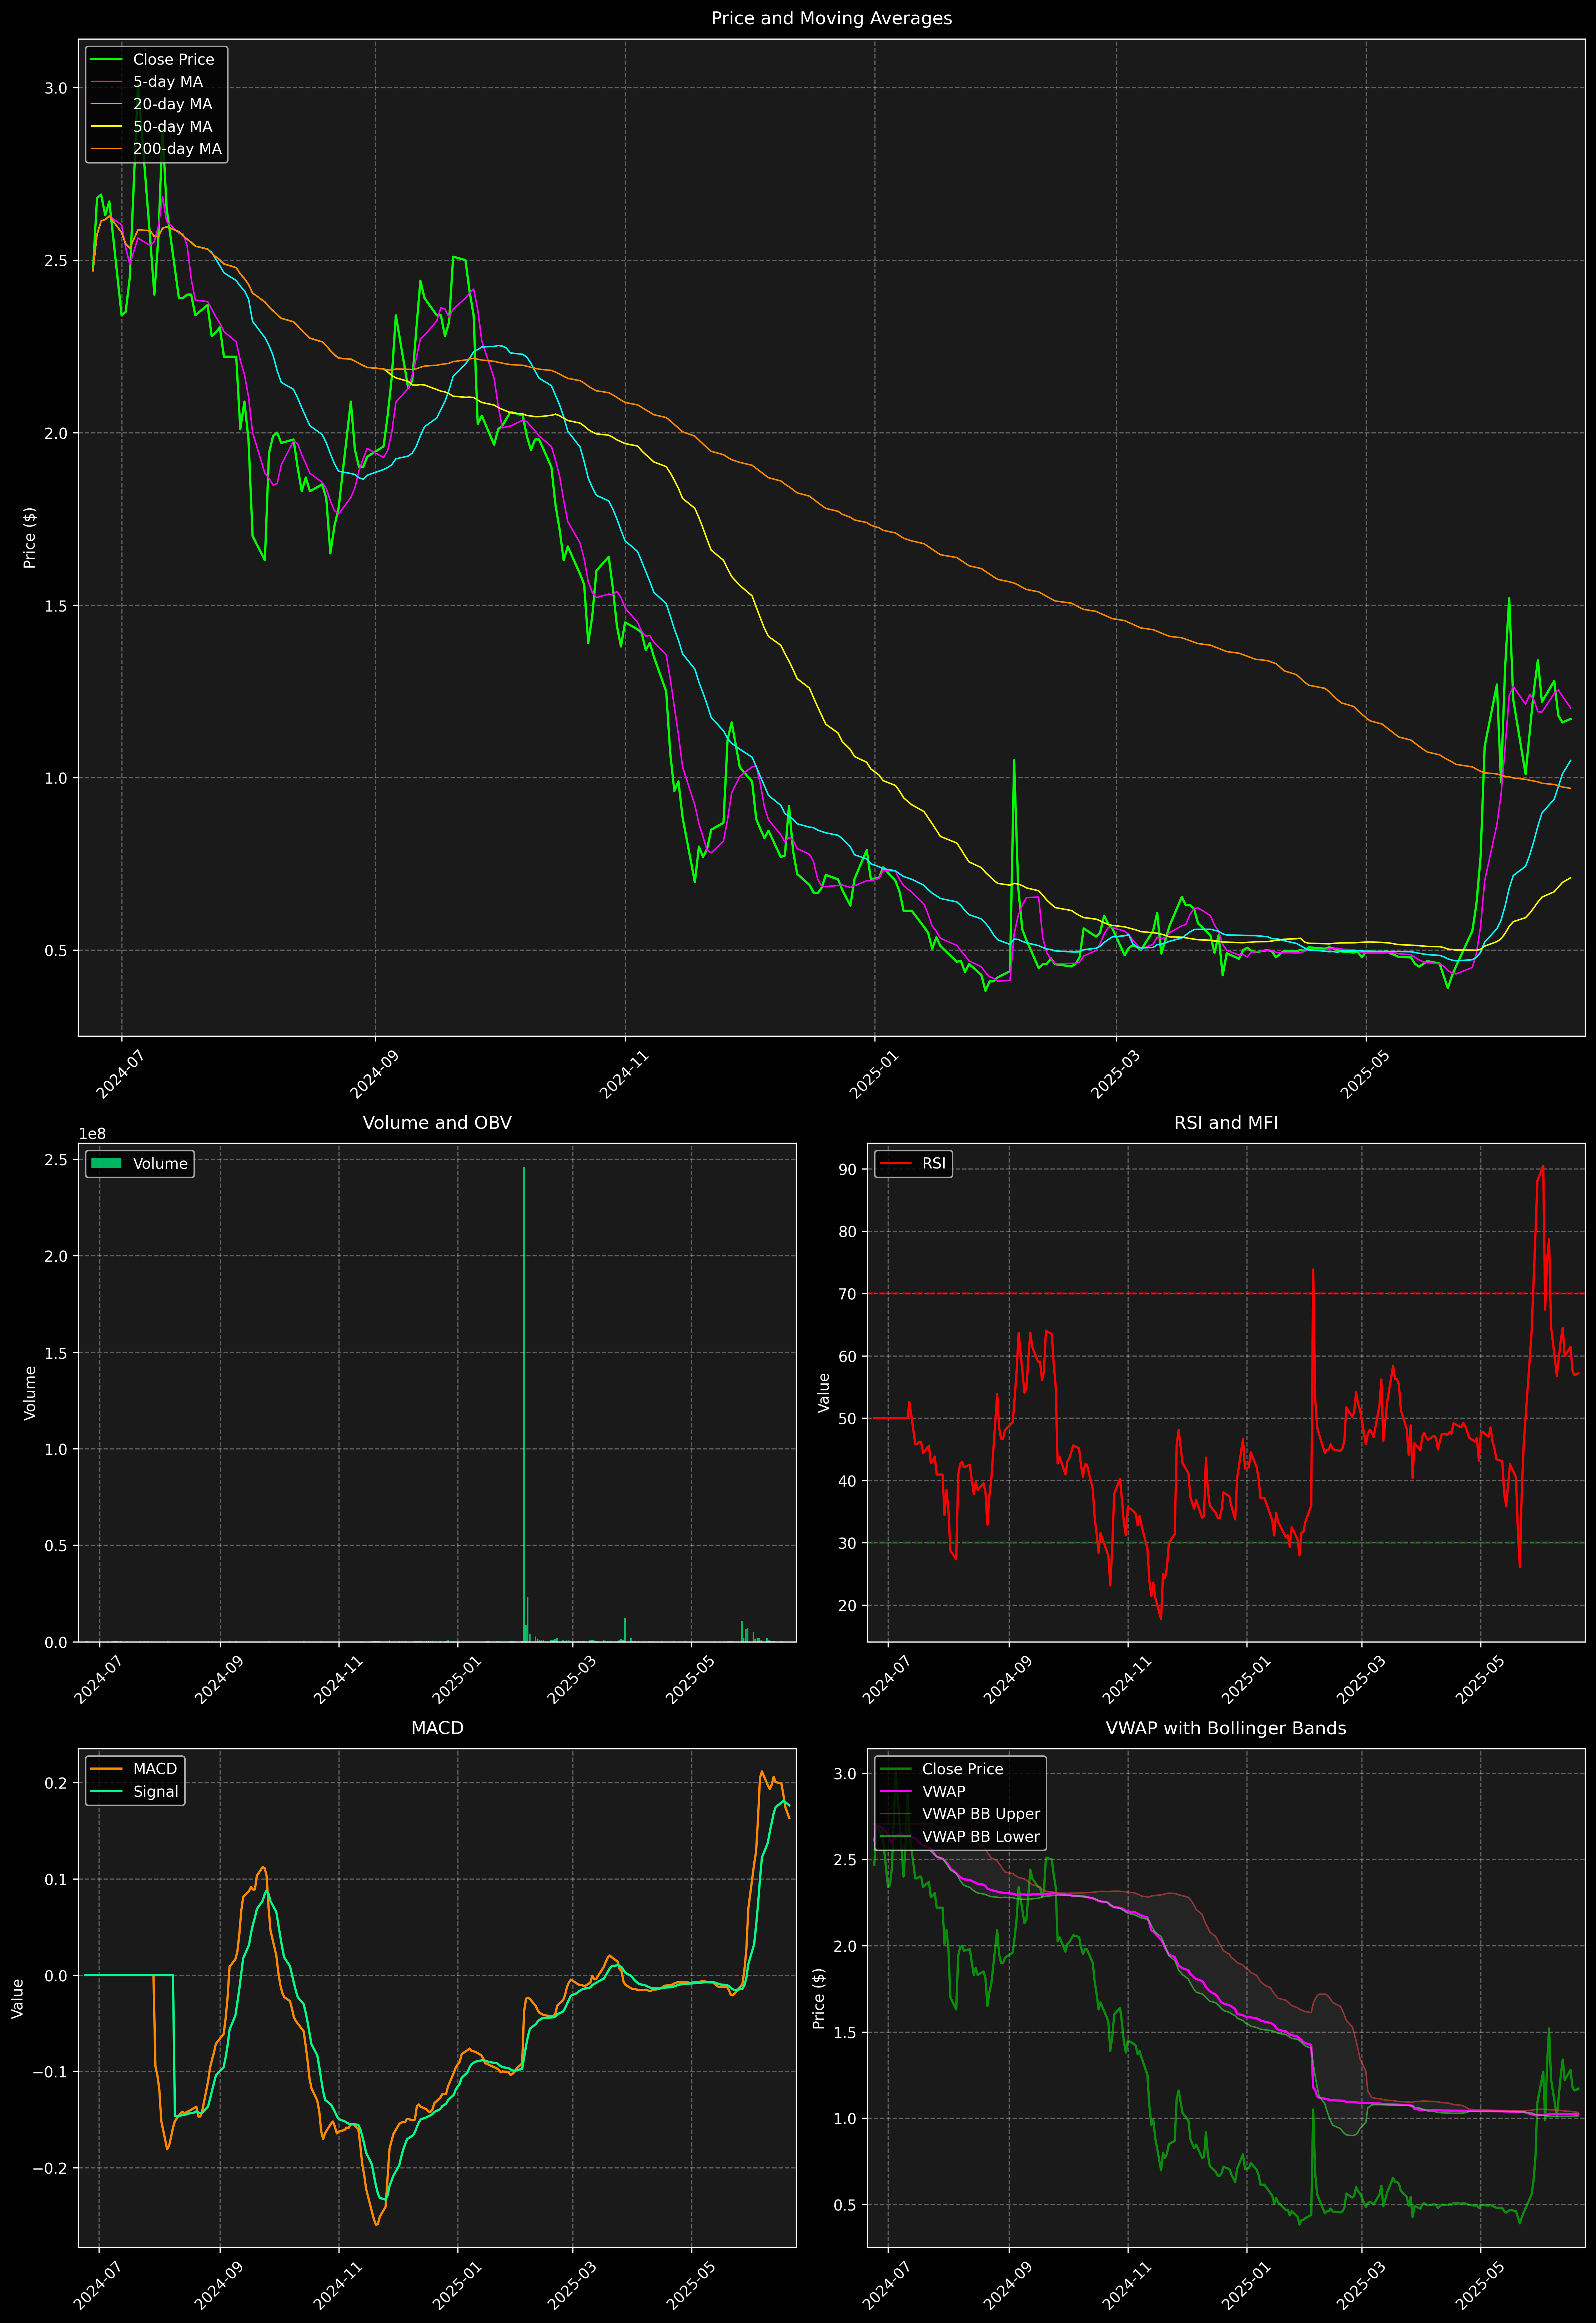Click the "RSI" legend label text

(934, 1163)
